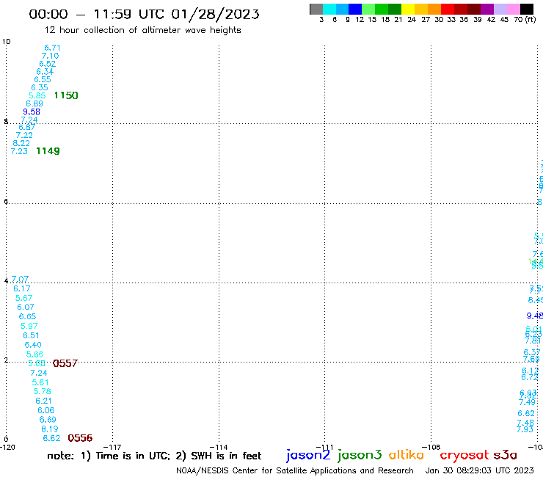
Task: Click the timestamp 'Jan 30 08:29:03 UTC 2023'
Action: click(x=480, y=470)
